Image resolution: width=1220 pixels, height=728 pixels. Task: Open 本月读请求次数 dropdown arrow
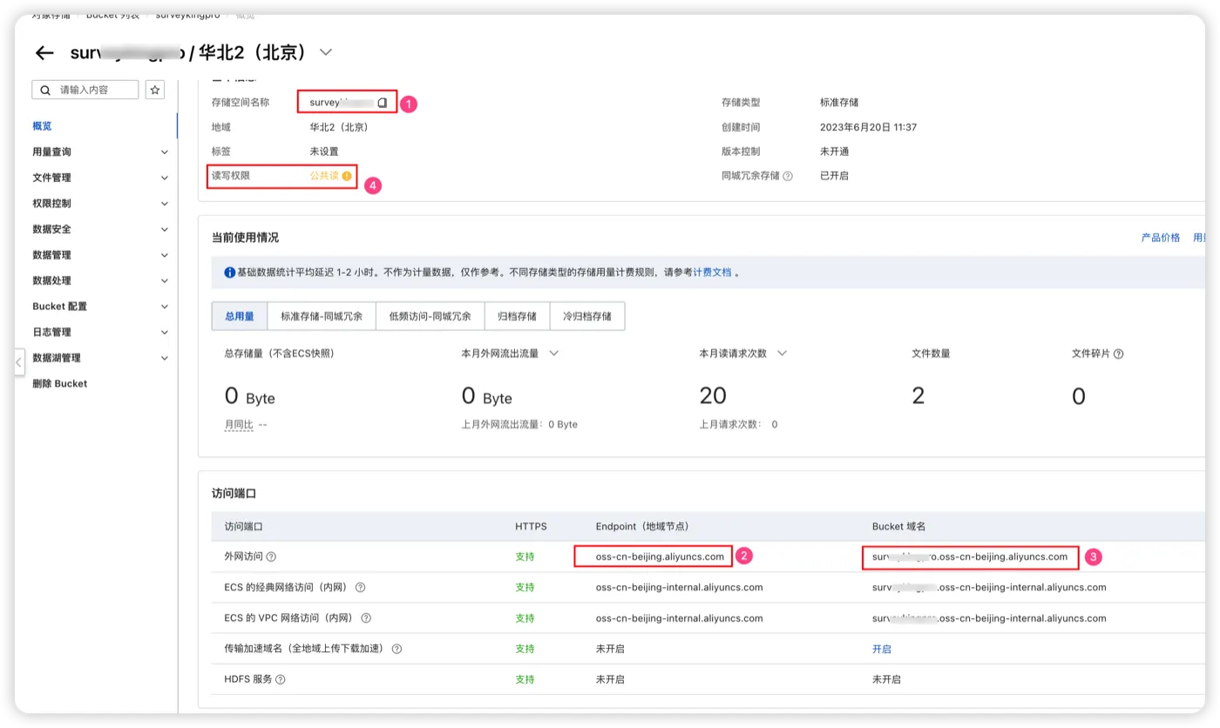(782, 354)
